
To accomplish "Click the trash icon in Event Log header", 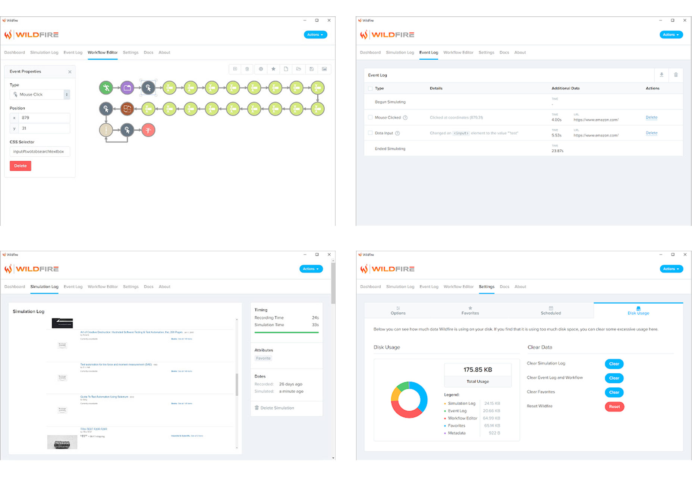I will coord(676,75).
